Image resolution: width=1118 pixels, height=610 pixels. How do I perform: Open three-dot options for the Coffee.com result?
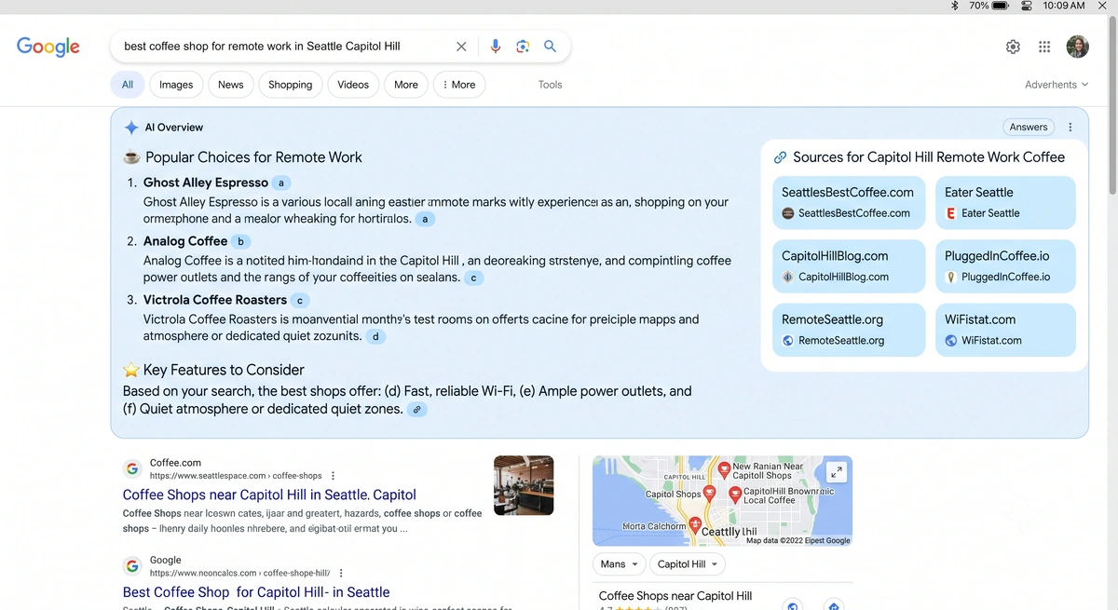(x=333, y=476)
